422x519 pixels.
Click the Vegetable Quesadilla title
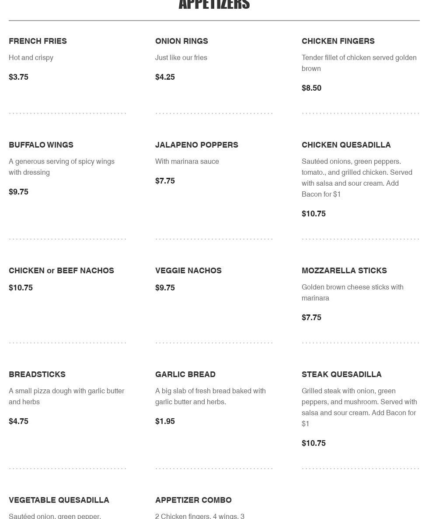59,500
